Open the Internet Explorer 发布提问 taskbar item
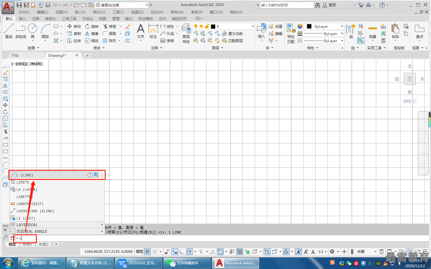Screen dimensions: 431x269 (x=42, y=263)
